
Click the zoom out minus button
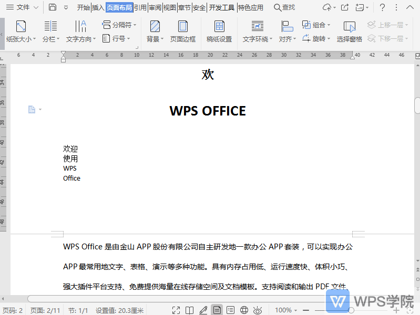[x=306, y=310]
